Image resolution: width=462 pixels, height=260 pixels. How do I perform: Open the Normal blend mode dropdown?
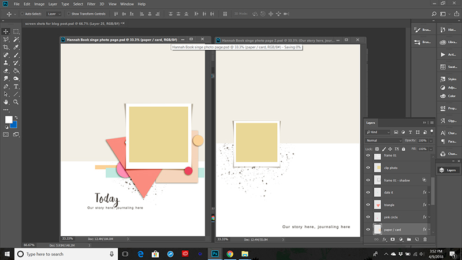click(x=383, y=140)
